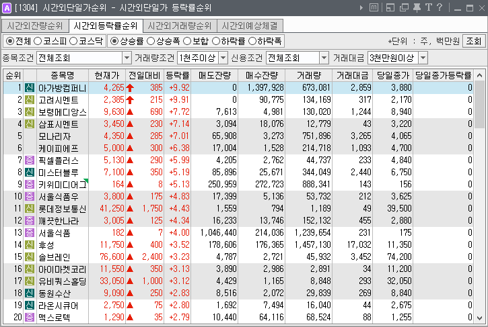The height and width of the screenshot is (327, 488).
Task: Switch to the 시간외예상체결 tab
Action: 250,26
